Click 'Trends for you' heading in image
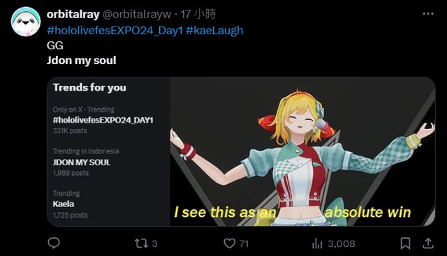This screenshot has height=256, width=447. [x=89, y=87]
